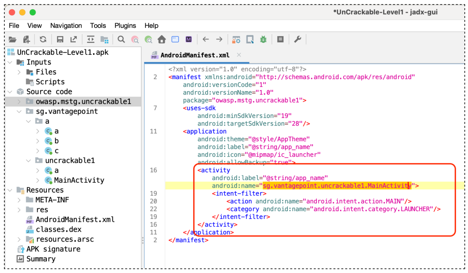The image size is (468, 273).
Task: Save all via floppy disk icon
Action: pos(60,40)
